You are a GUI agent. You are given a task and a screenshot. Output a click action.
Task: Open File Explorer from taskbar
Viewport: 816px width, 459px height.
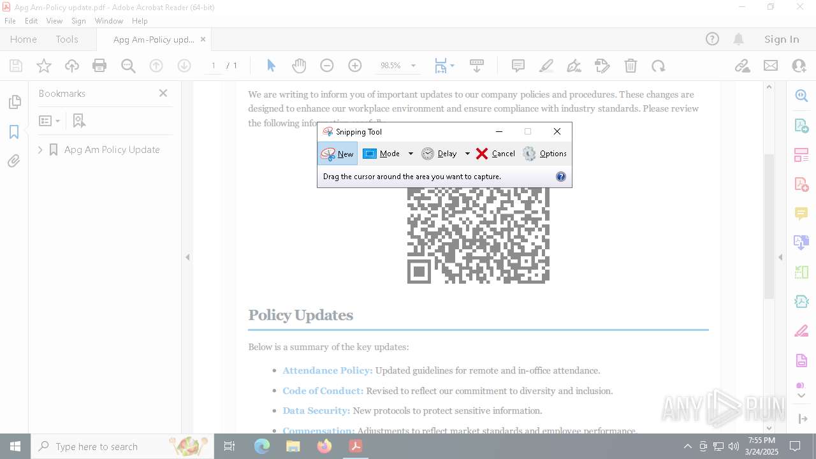point(293,446)
